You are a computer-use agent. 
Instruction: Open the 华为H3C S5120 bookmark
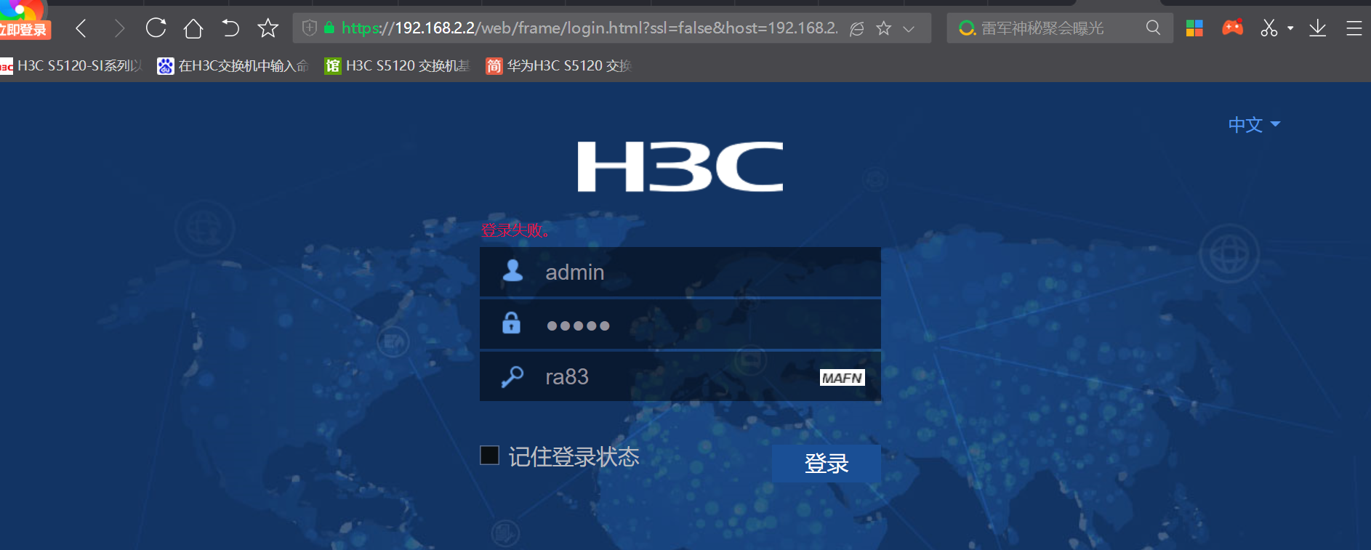pos(559,66)
